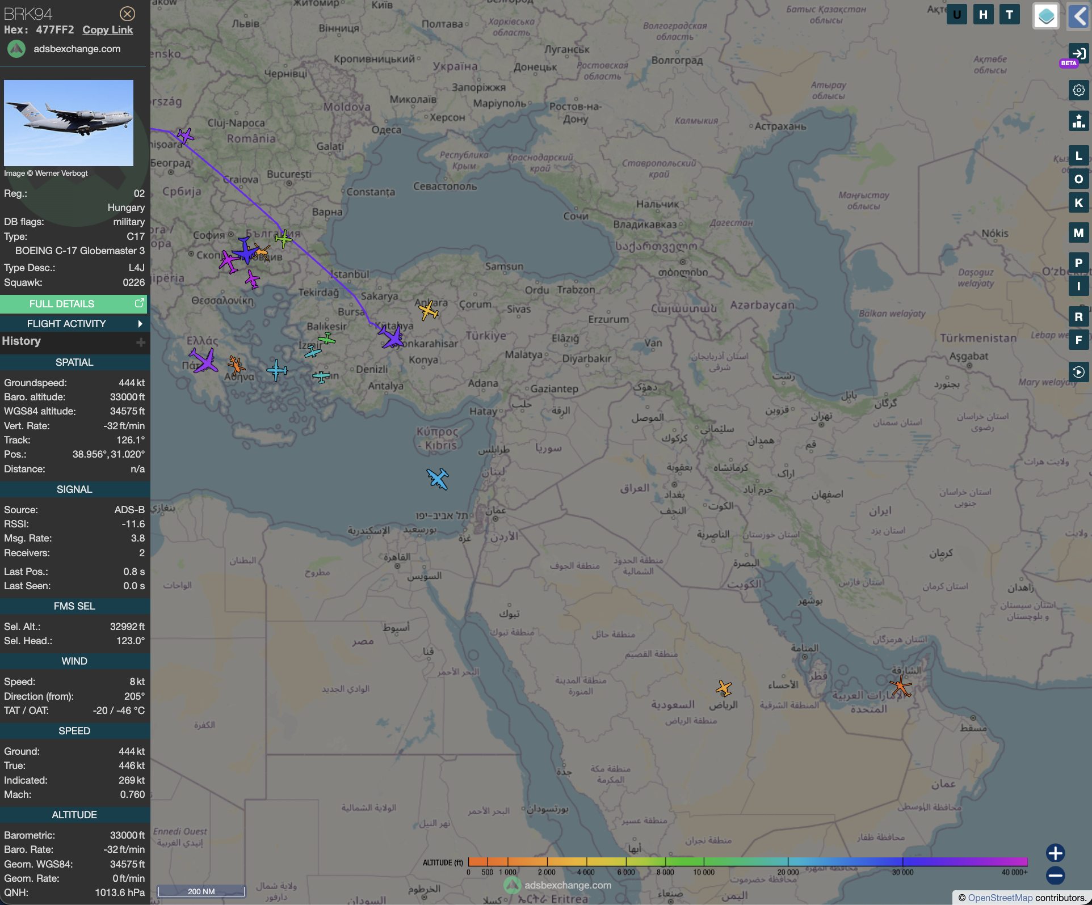Image resolution: width=1092 pixels, height=905 pixels.
Task: Click the Hex 477FF2 value
Action: (55, 30)
